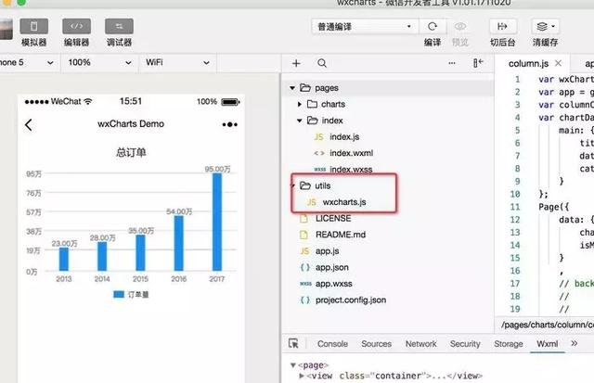Click the search icon in file tree toolbar

click(x=322, y=63)
